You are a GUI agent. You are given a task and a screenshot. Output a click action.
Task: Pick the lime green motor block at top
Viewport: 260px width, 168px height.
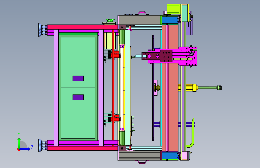174,9
